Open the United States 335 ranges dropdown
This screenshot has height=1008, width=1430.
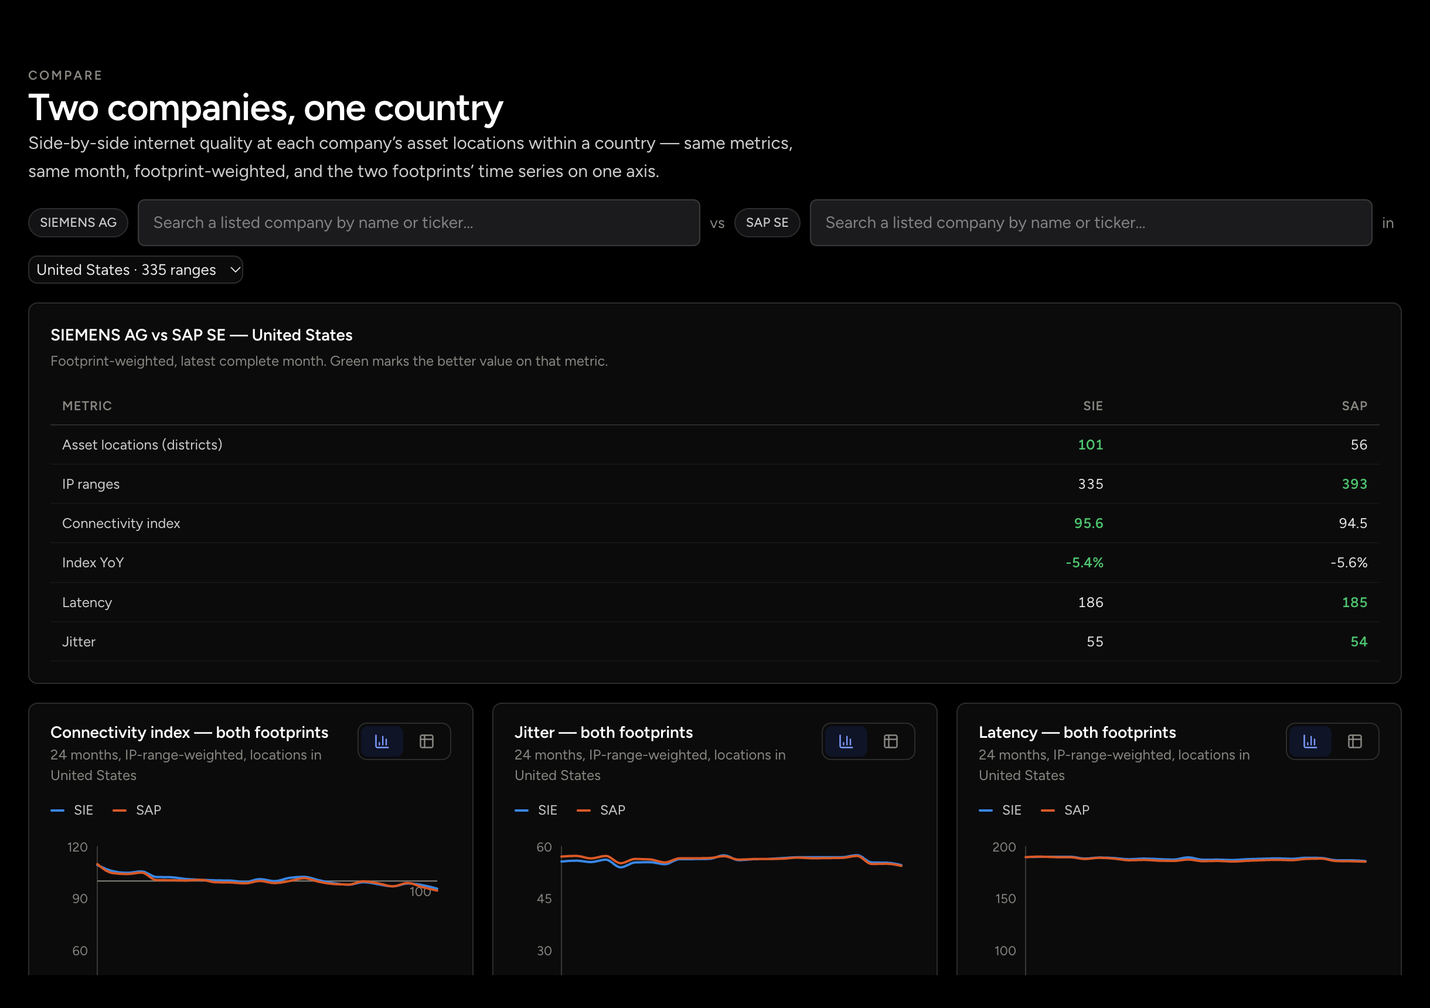click(x=136, y=270)
